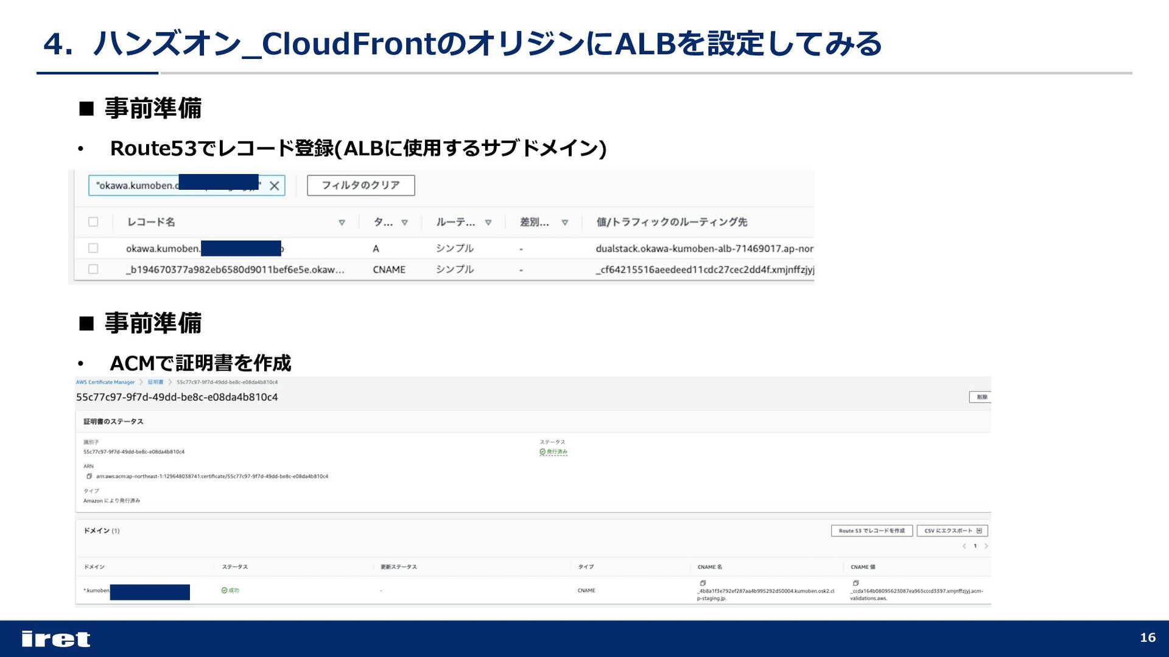Image resolution: width=1169 pixels, height=657 pixels.
Task: Click the certificate ID heading 55c77c97-9f7d-49dd
Action: 177,397
